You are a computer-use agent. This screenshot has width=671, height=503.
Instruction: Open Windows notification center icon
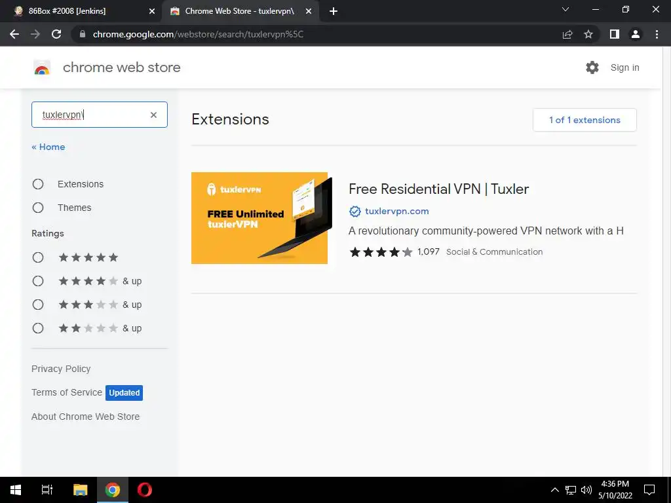click(649, 490)
